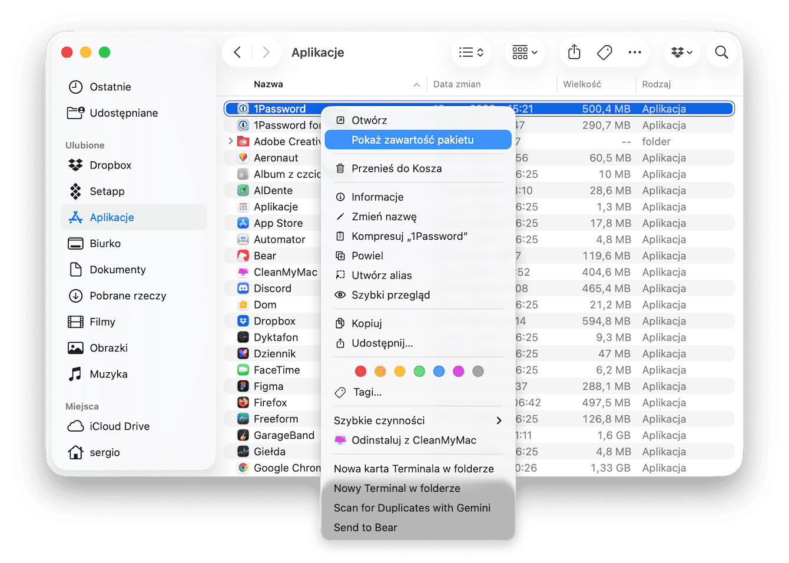Apply the yellow tag color
The width and height of the screenshot is (789, 563).
(x=400, y=371)
